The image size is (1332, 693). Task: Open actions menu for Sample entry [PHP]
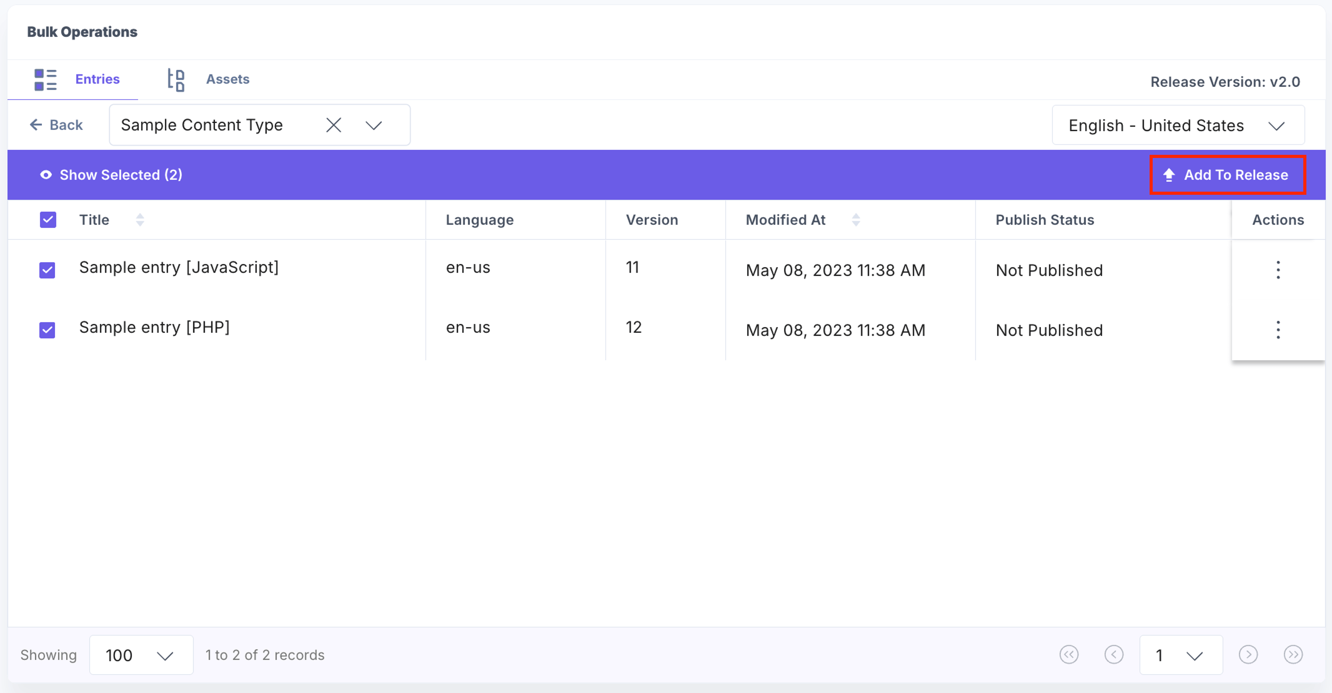point(1278,330)
